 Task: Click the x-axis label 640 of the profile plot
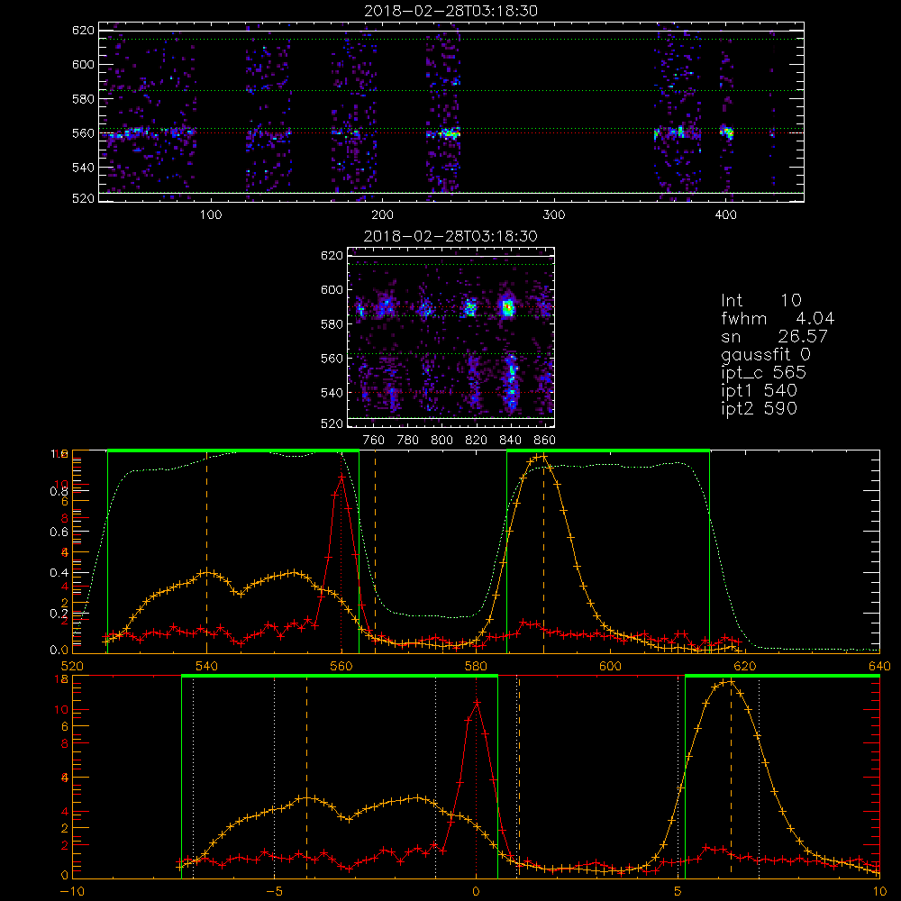click(879, 666)
